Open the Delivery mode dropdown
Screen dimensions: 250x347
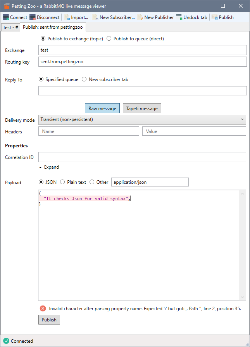coord(142,120)
